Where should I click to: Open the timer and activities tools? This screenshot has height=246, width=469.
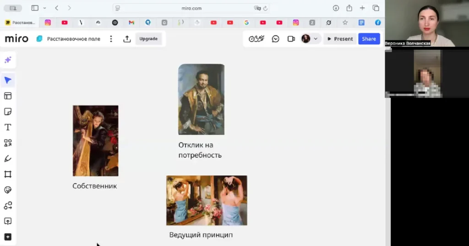(x=256, y=39)
